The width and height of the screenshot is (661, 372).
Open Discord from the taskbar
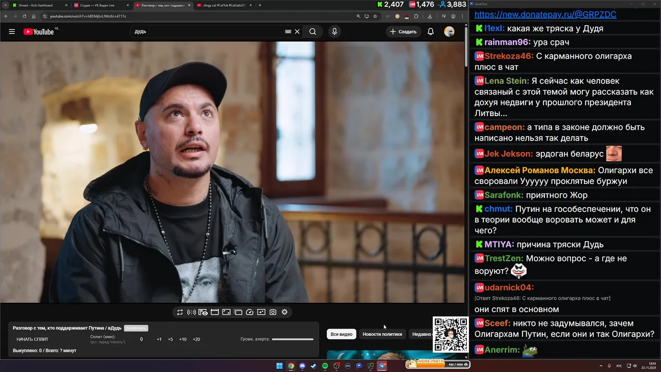coord(302,366)
